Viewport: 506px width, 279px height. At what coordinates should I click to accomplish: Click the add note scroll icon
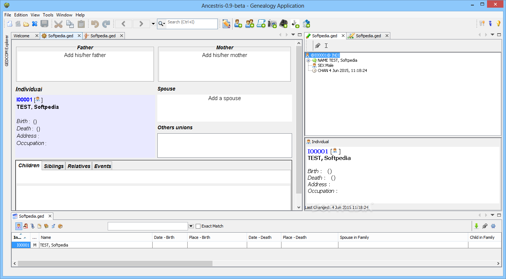261,24
